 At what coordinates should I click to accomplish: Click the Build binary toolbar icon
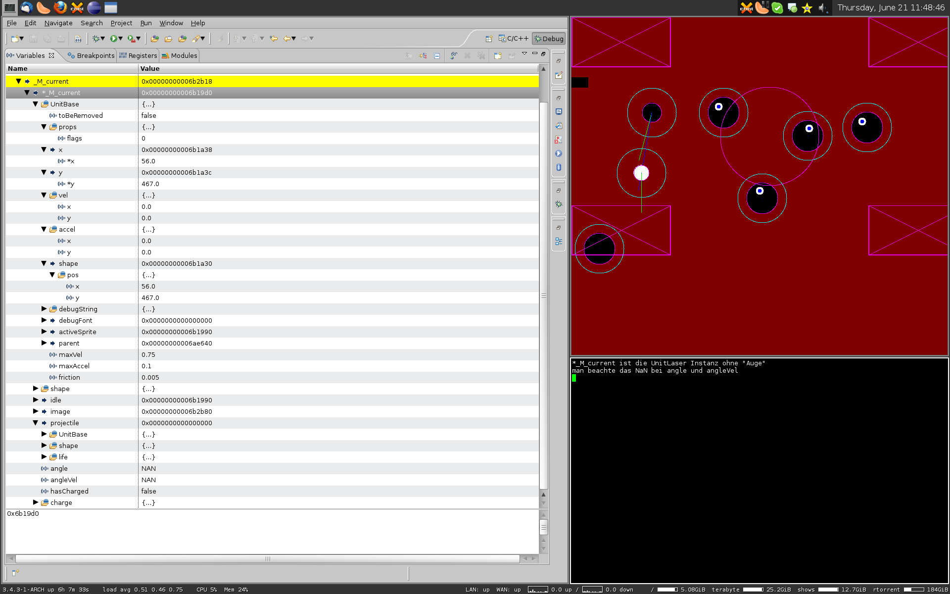[78, 39]
